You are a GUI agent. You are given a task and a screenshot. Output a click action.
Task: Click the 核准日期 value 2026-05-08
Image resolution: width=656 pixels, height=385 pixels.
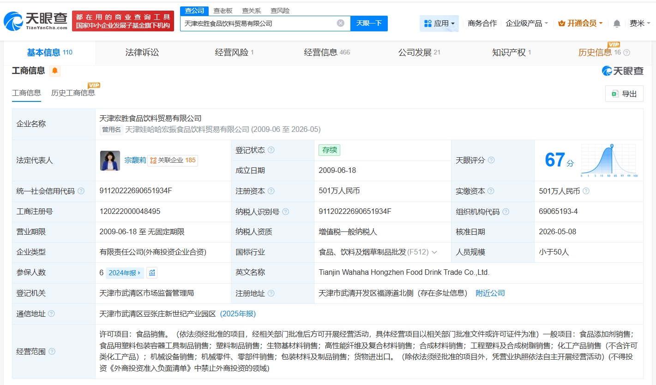coord(558,232)
